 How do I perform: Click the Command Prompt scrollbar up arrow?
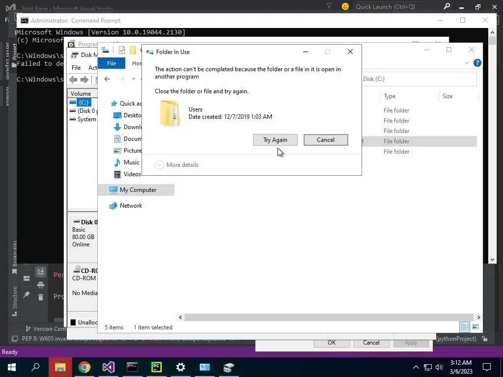pos(492,32)
